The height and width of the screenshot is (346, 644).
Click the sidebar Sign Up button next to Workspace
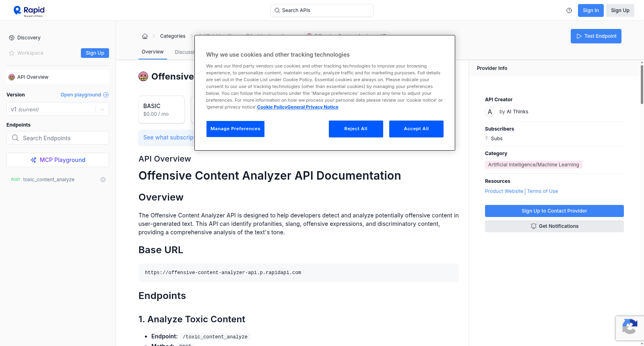95,53
